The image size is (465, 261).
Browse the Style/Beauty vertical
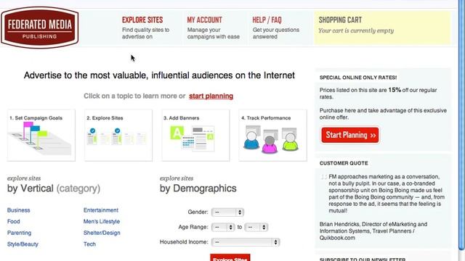coord(23,244)
